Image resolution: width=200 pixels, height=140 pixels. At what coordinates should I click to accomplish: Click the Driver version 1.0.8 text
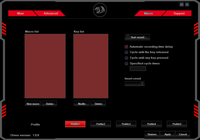click(x=25, y=135)
